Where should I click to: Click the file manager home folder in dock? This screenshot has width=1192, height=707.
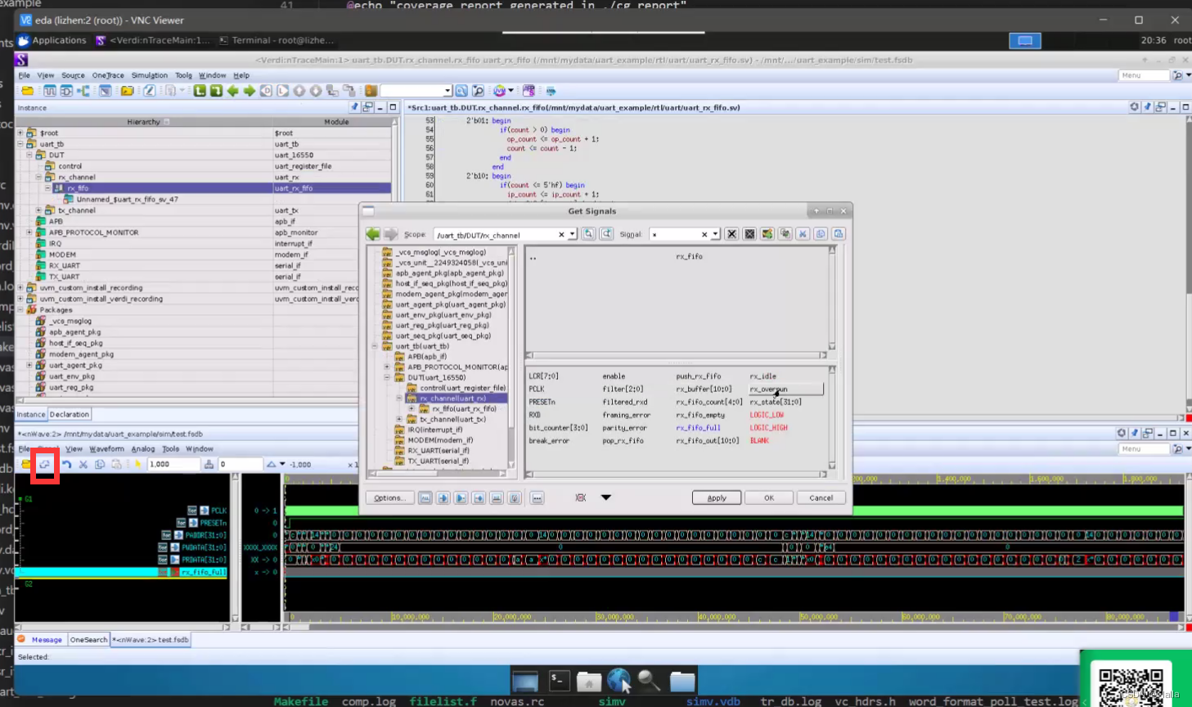[589, 680]
